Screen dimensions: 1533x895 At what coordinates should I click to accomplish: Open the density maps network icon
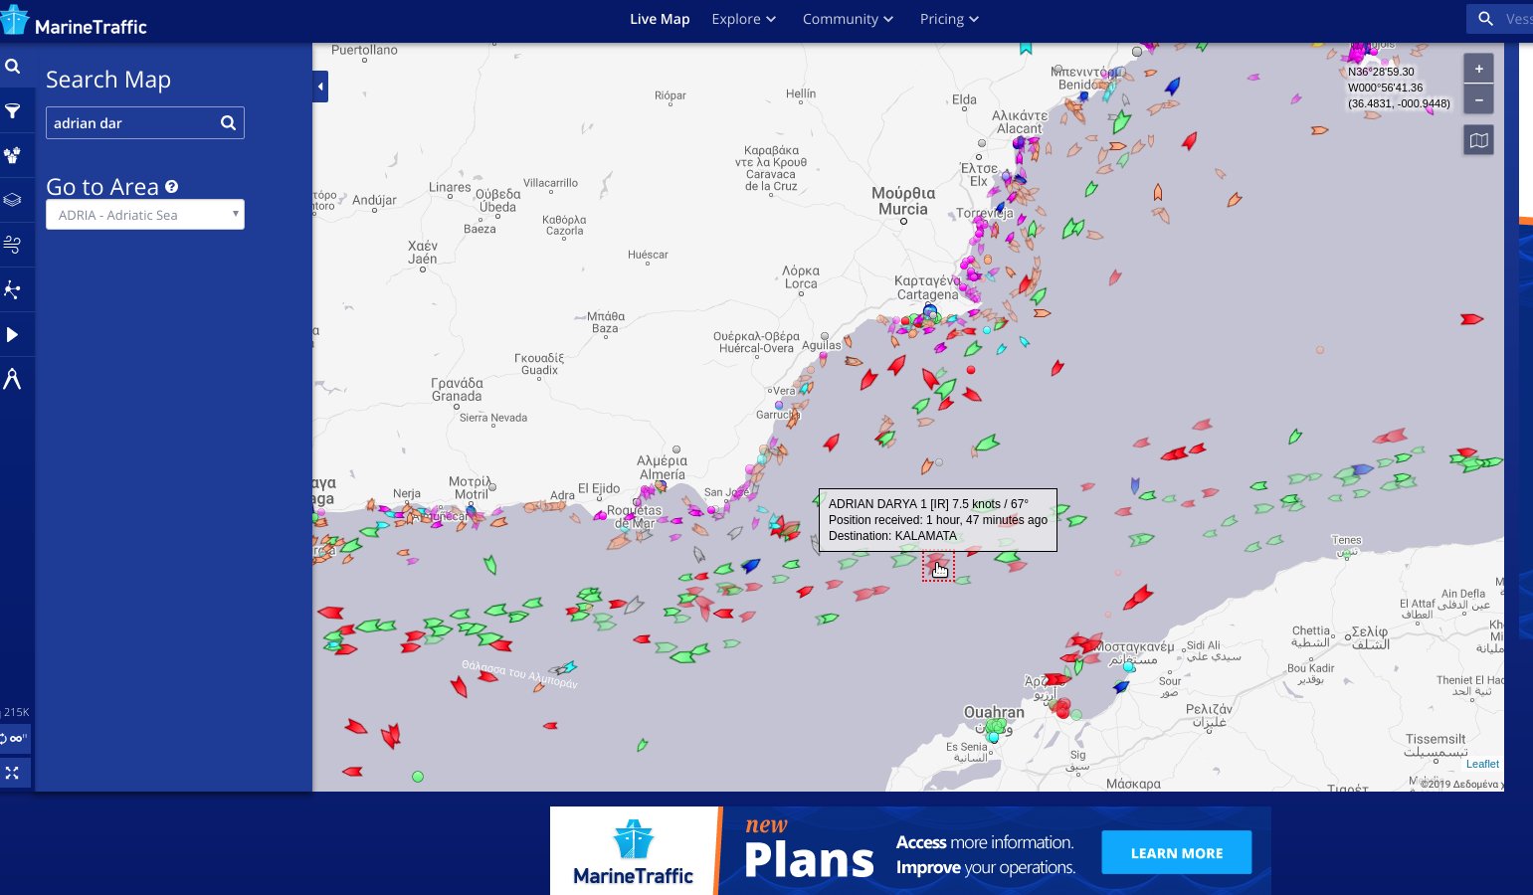coord(13,289)
